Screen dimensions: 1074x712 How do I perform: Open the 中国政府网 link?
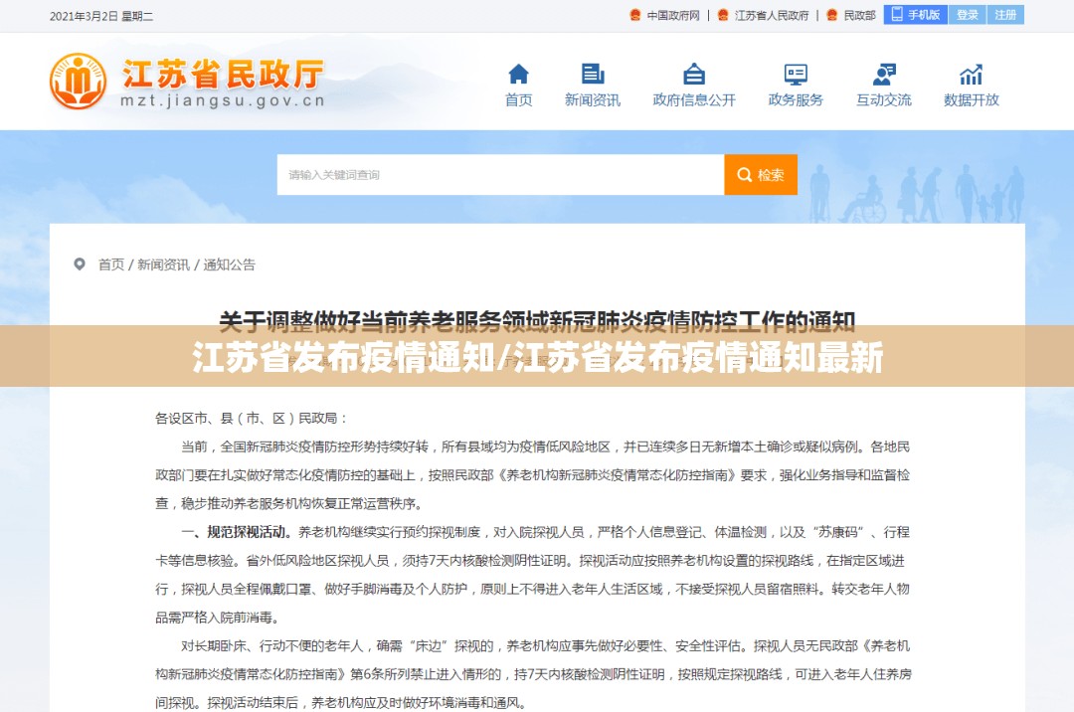[x=673, y=15]
